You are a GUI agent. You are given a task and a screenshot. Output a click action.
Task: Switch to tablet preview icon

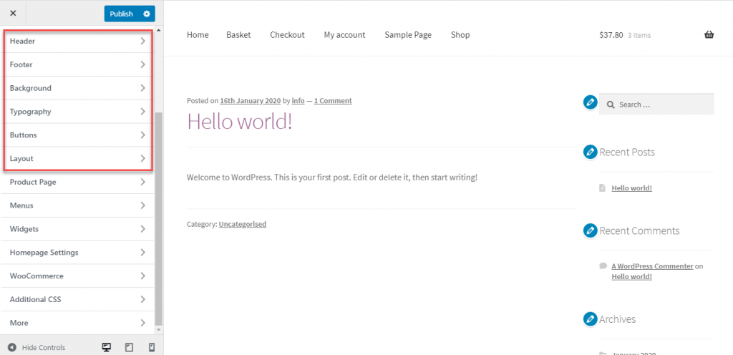130,348
